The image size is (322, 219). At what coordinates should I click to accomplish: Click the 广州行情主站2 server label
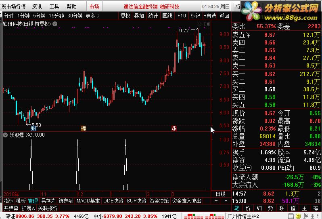coord(243,216)
